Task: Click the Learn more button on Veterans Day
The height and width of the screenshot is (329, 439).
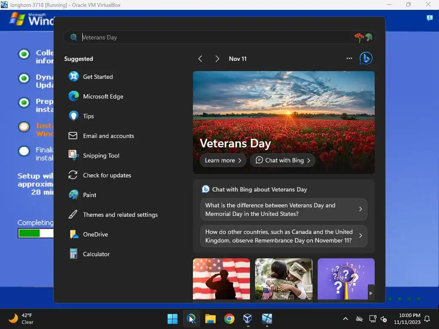Action: [x=223, y=160]
